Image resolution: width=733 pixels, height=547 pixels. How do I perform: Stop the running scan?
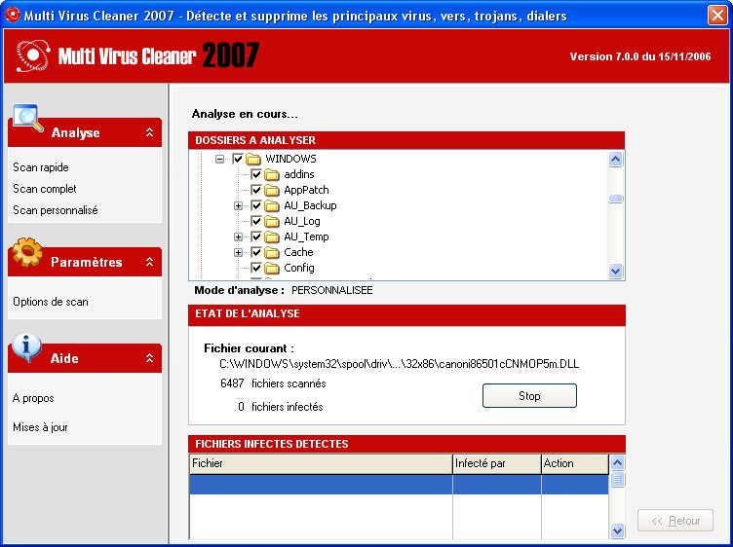(529, 396)
